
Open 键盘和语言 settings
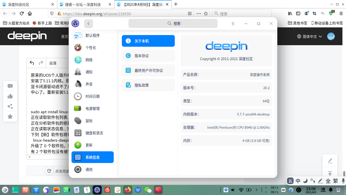click(92, 133)
